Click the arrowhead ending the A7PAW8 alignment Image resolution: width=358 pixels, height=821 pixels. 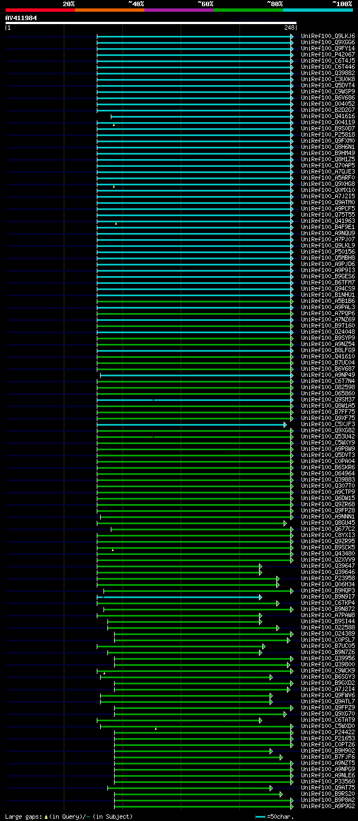pos(260,615)
